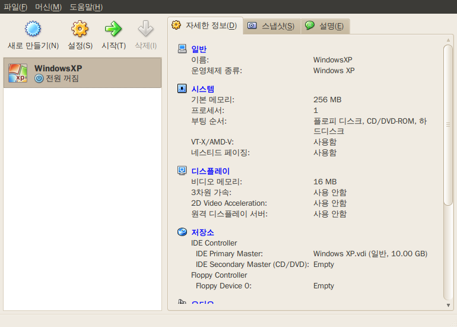457x327 pixels.
Task: Click the 부팅 순서 label
Action: tap(209, 121)
